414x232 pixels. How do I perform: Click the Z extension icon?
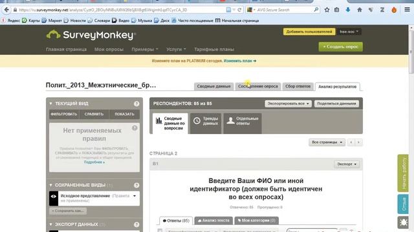pyautogui.click(x=382, y=10)
